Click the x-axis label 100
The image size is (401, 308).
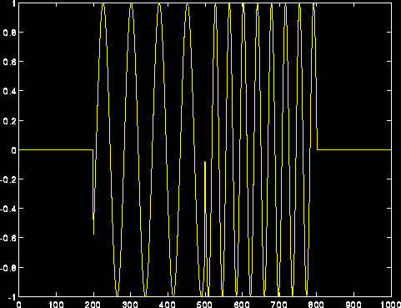(x=56, y=305)
